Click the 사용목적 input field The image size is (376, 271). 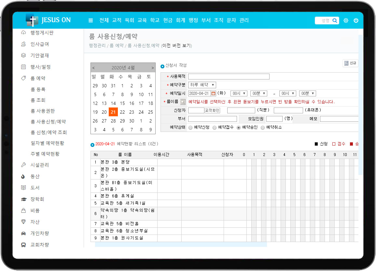click(229, 77)
